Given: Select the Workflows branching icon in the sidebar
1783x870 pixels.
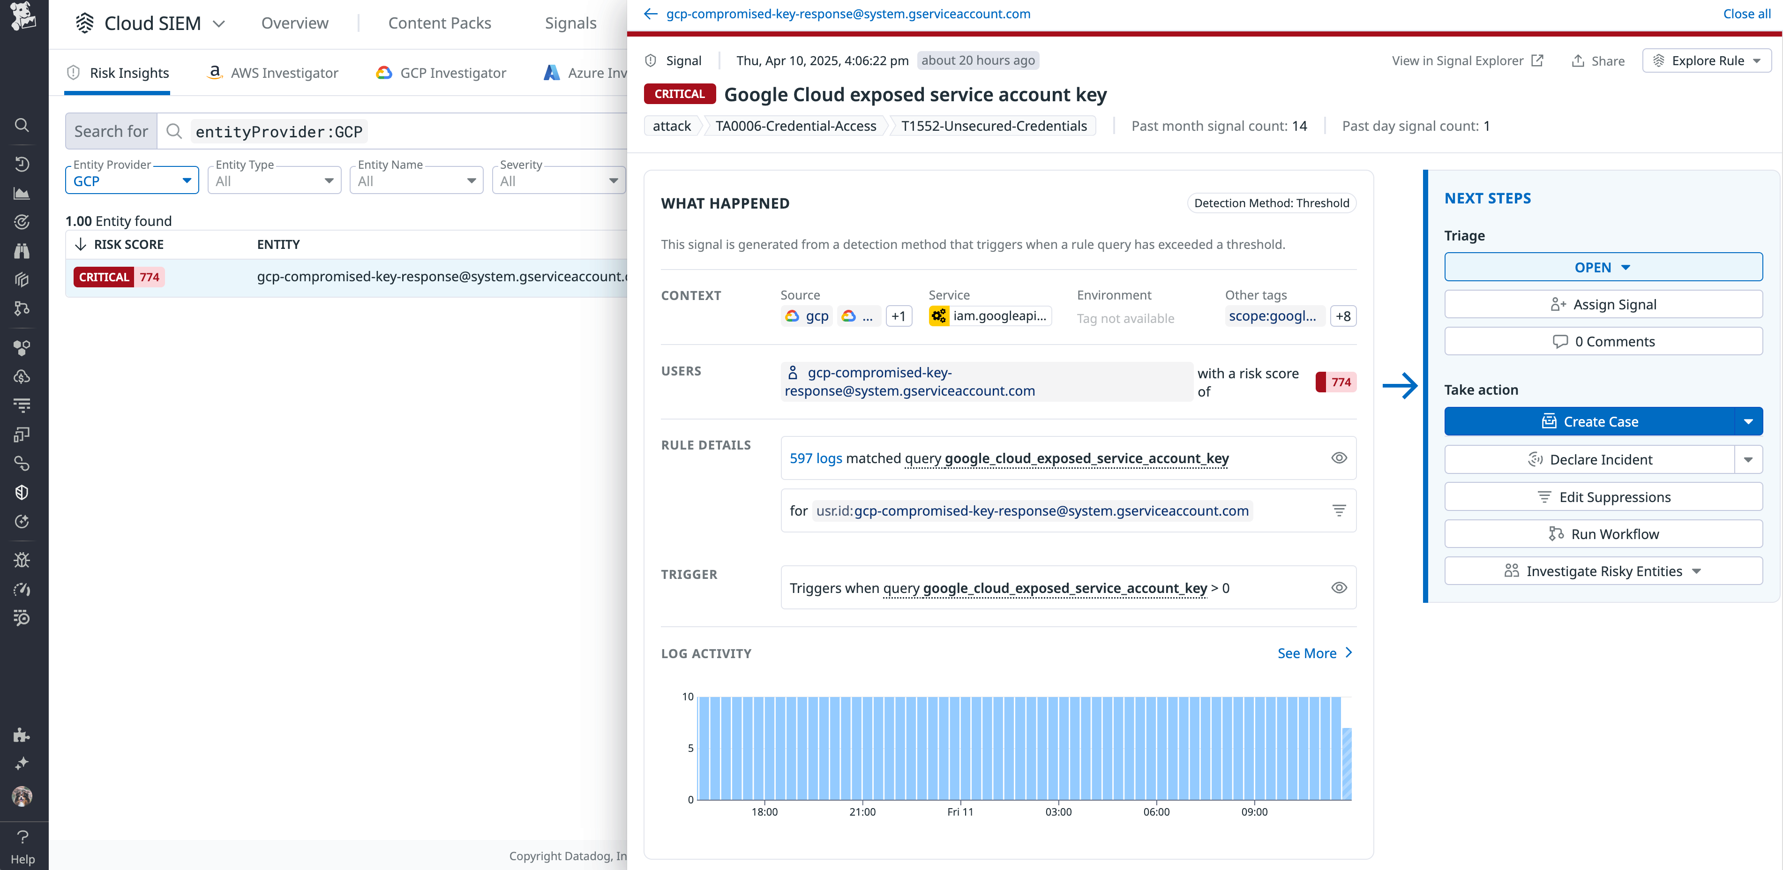Looking at the screenshot, I should 22,308.
